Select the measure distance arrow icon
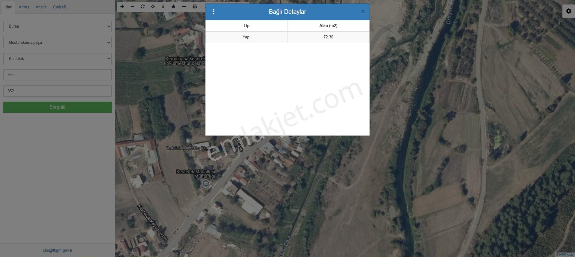 (x=184, y=6)
